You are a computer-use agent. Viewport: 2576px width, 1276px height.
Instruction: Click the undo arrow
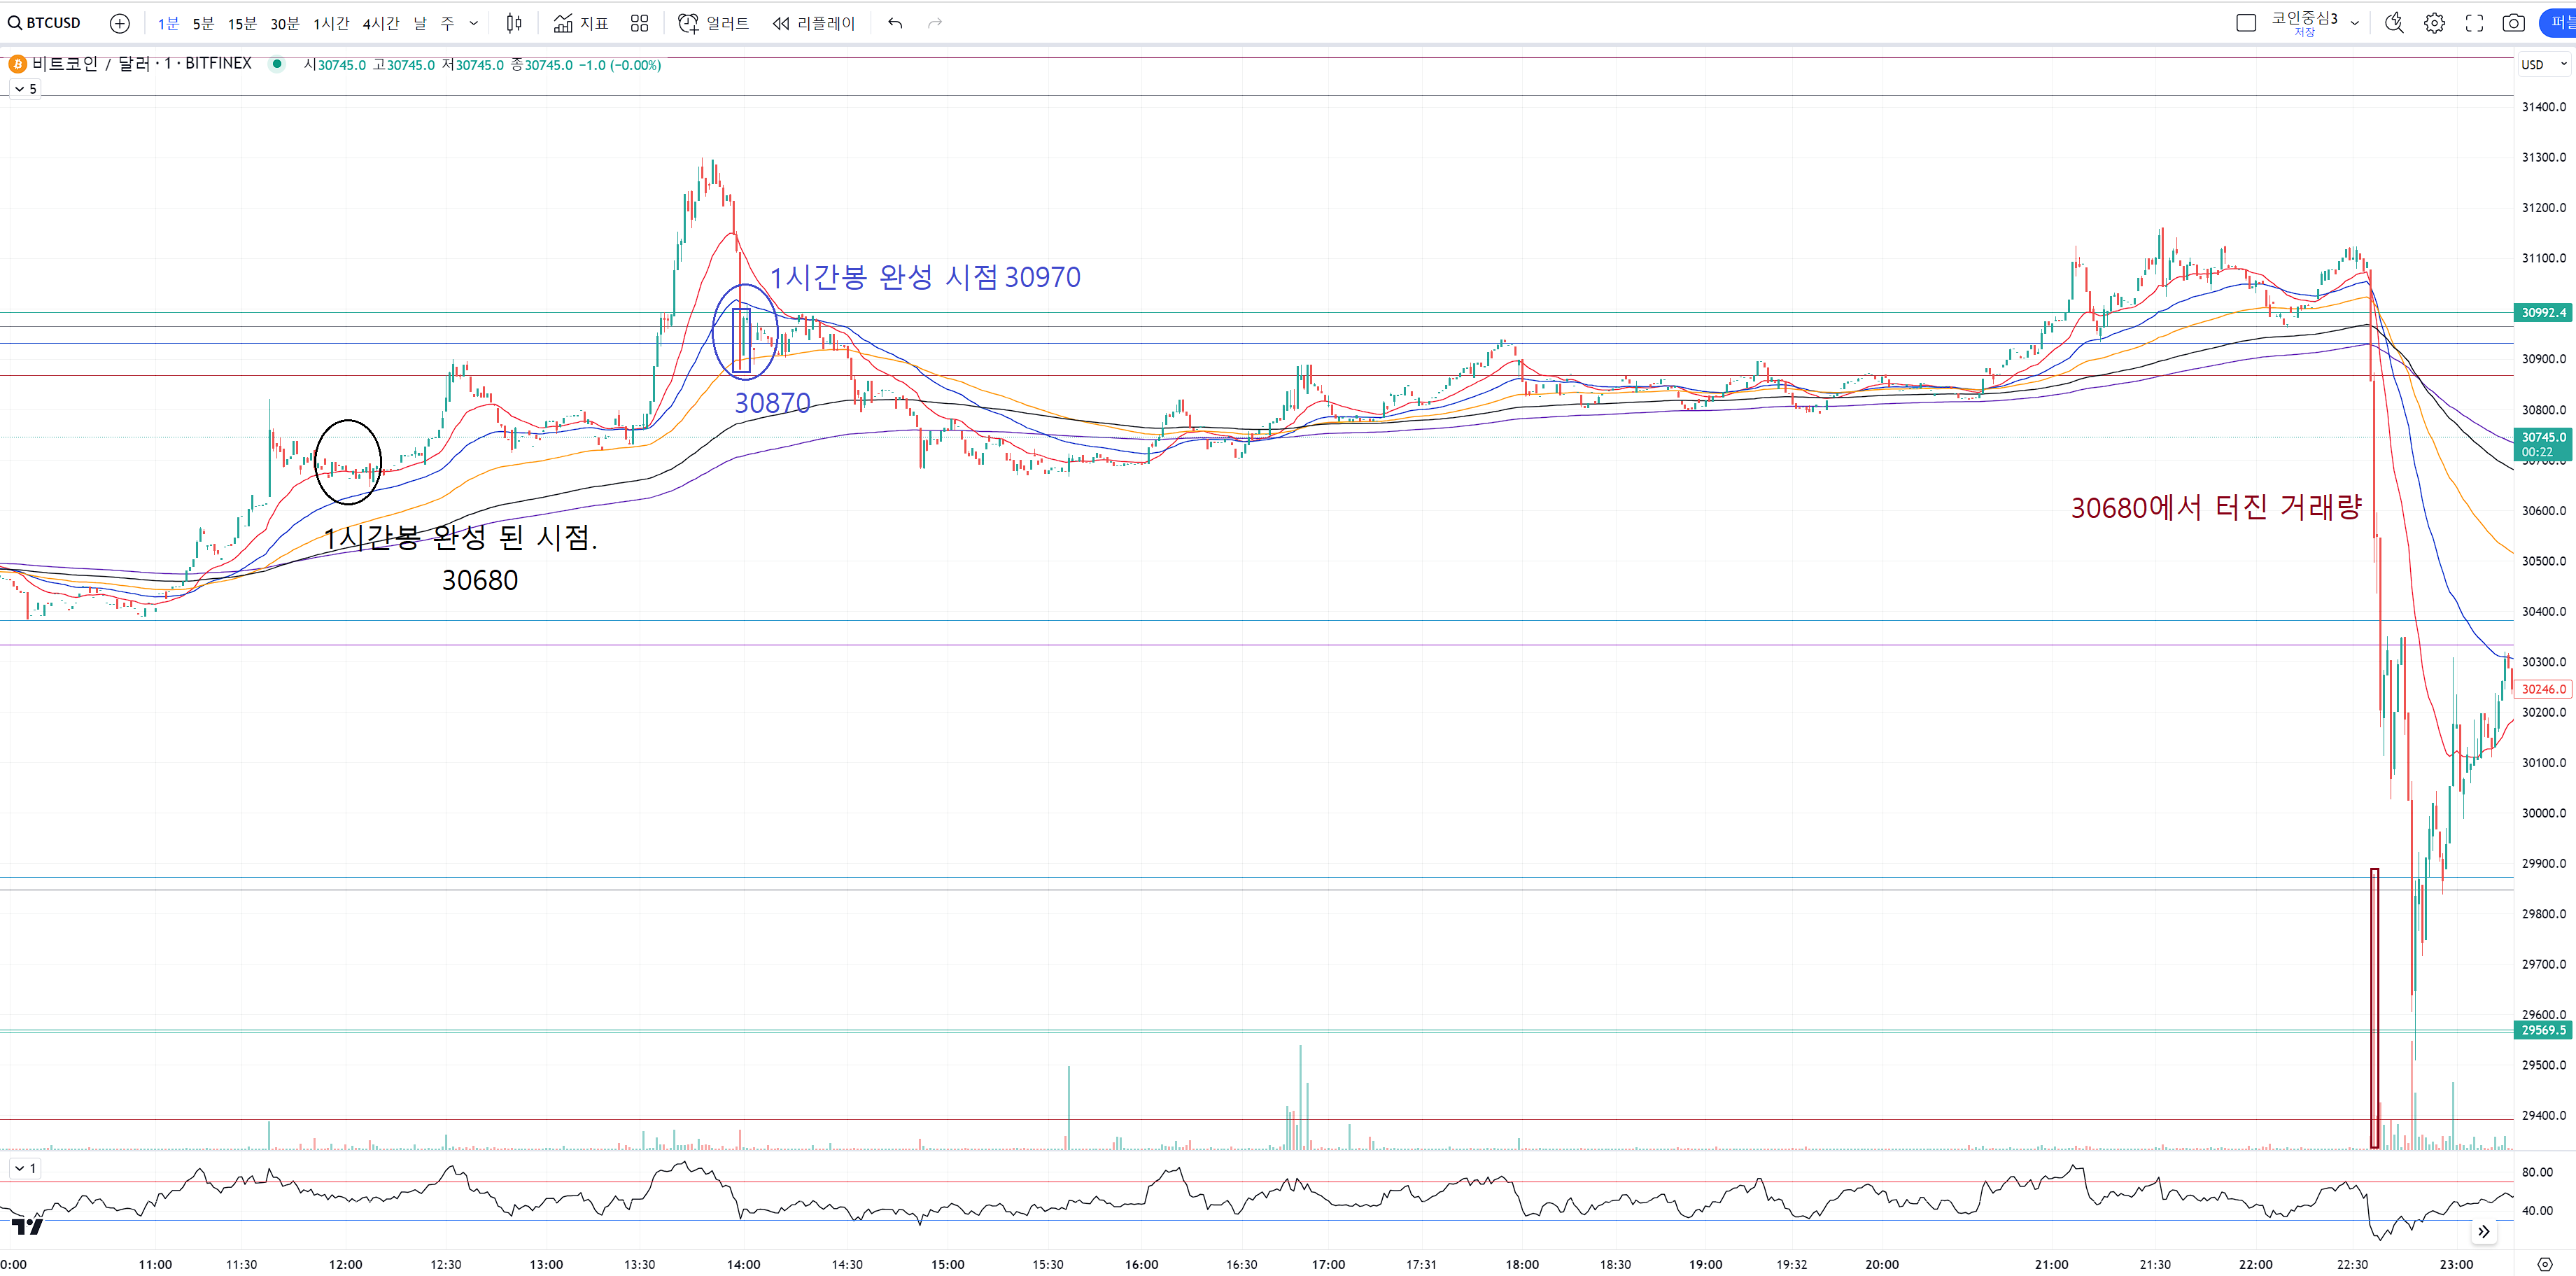pyautogui.click(x=895, y=23)
